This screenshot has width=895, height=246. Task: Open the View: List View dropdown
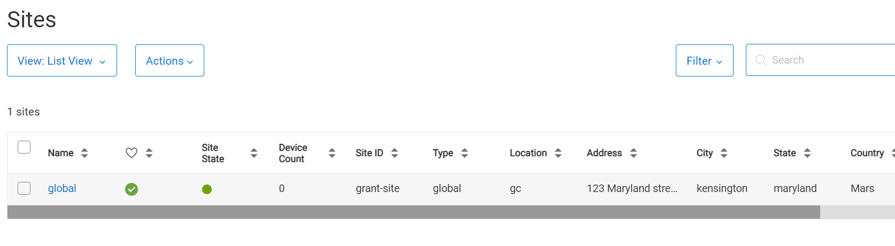62,60
